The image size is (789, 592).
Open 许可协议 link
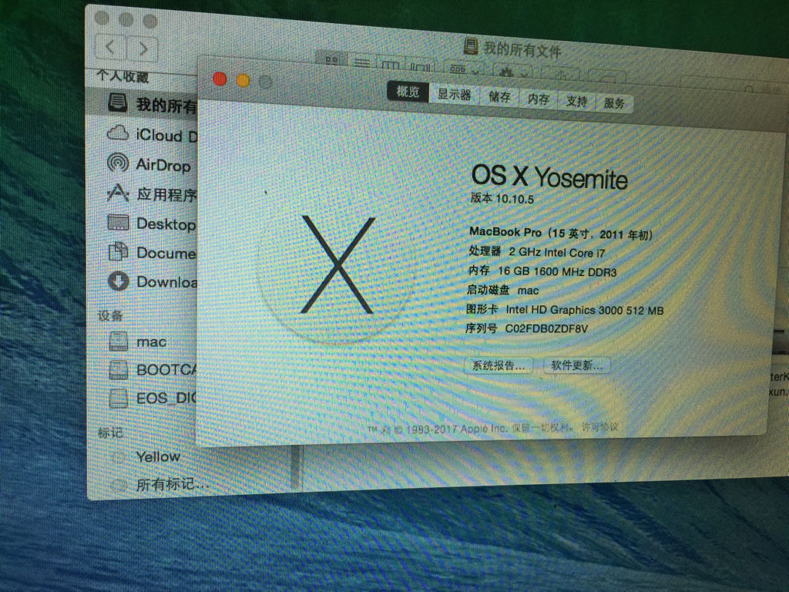tap(599, 427)
